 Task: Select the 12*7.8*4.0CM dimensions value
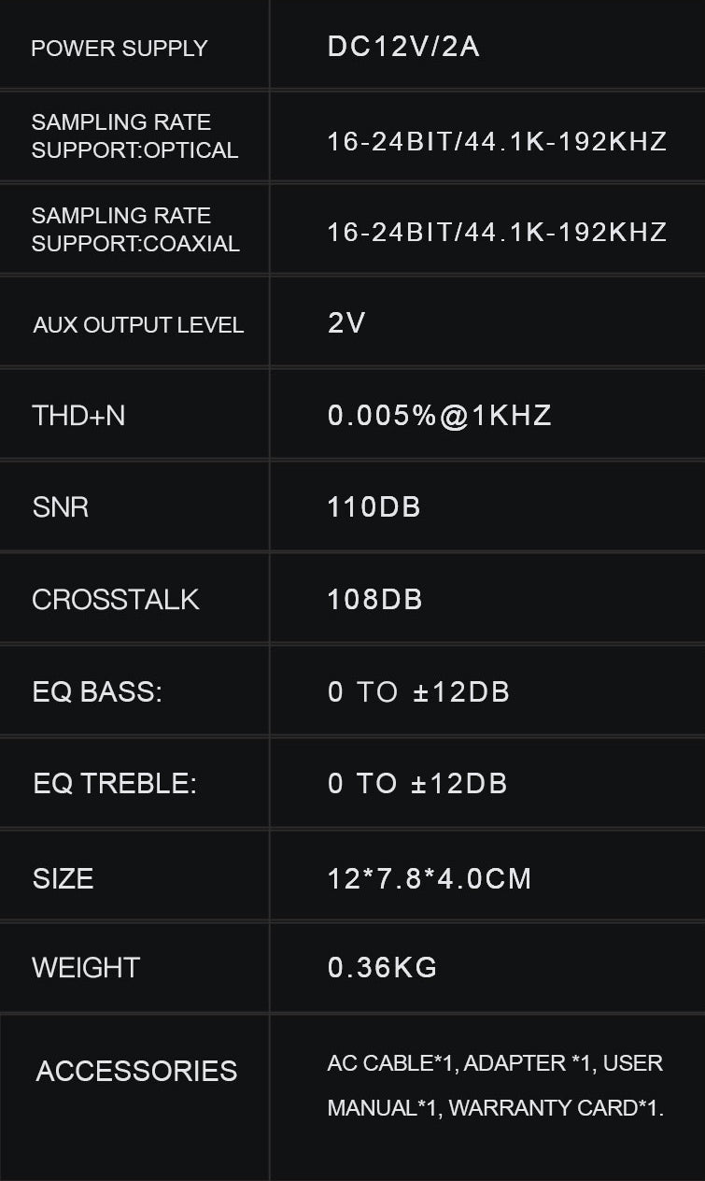click(x=429, y=878)
